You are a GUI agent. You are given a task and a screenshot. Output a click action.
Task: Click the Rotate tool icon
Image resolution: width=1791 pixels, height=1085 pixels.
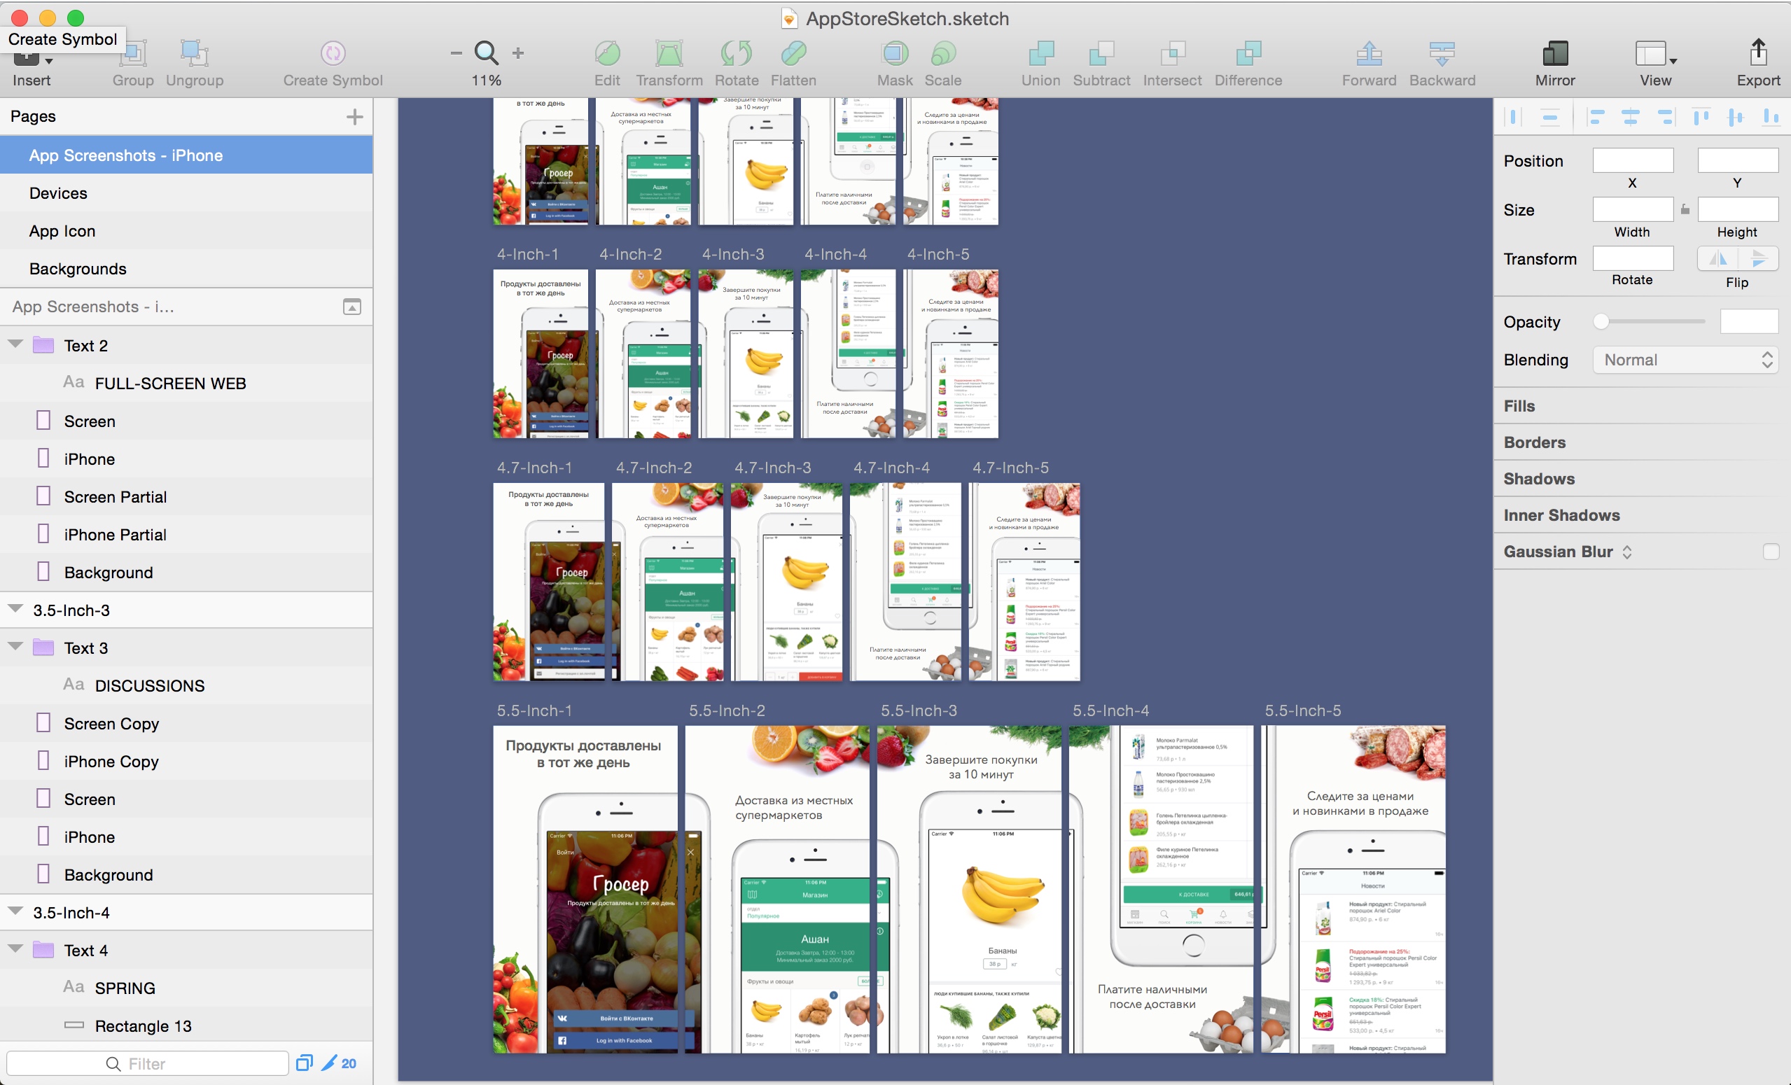click(736, 55)
